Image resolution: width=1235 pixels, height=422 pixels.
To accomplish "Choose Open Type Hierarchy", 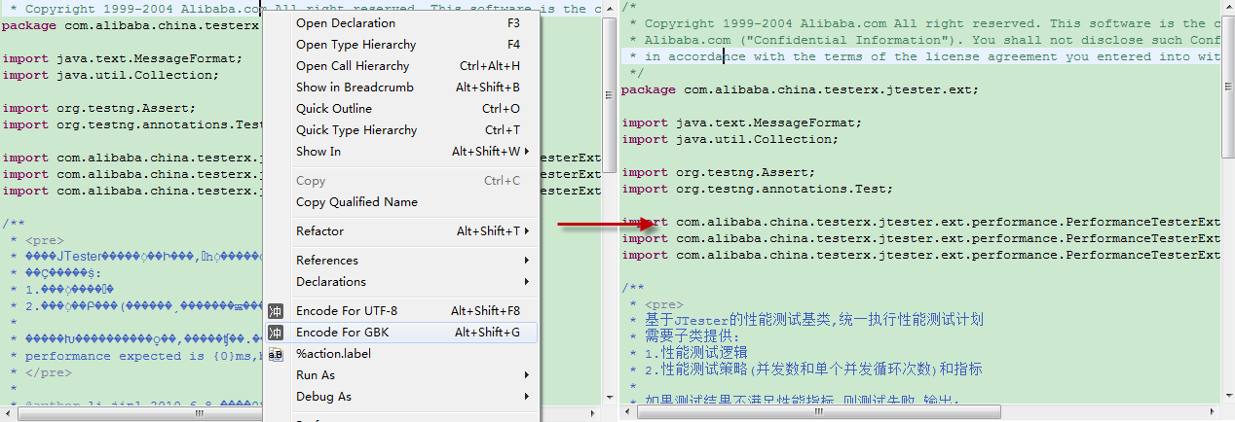I will tap(356, 45).
